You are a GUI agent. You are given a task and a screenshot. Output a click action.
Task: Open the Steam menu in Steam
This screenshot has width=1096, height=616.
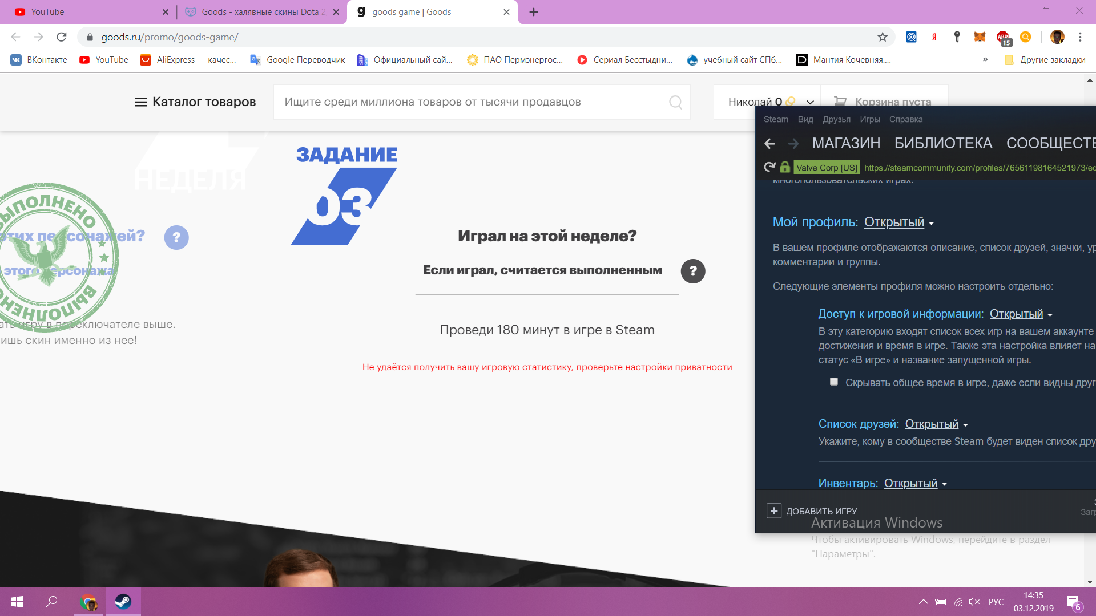pos(776,119)
